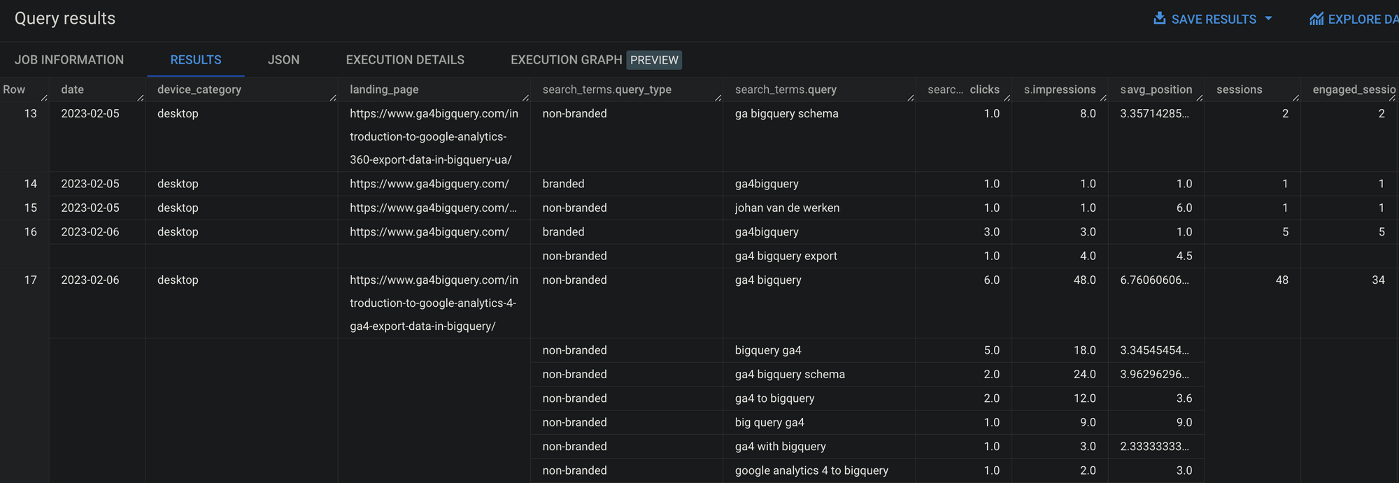Viewport: 1399px width, 483px height.
Task: Click the date column resize handle
Action: point(141,98)
